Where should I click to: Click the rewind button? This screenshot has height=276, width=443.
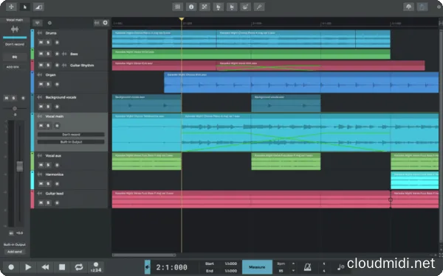coord(45,267)
